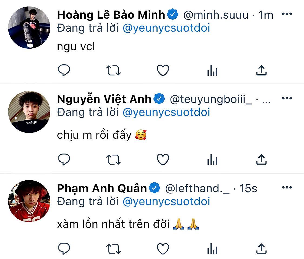The image size is (304, 259).
Task: Like Phạm Anh Quân's tweet
Action: tap(163, 249)
